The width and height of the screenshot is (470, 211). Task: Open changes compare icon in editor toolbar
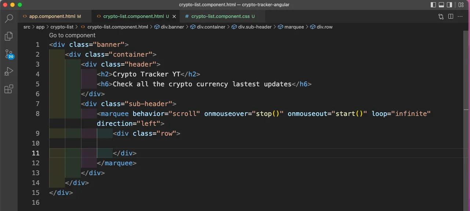[x=441, y=16]
